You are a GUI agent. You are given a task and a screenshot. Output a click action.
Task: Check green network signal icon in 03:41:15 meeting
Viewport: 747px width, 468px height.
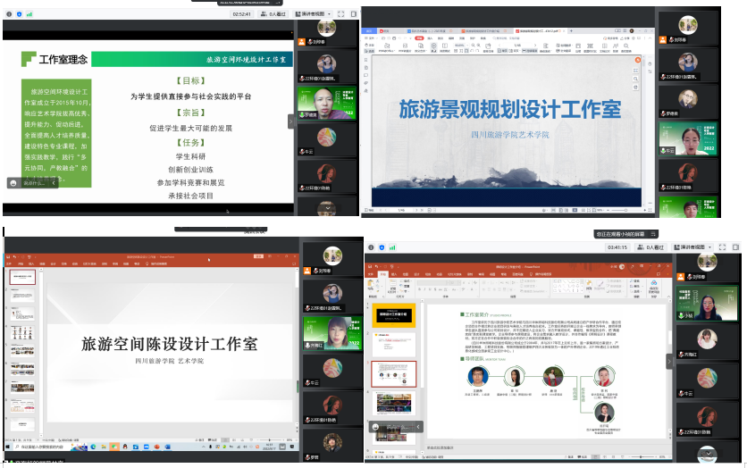coord(392,247)
